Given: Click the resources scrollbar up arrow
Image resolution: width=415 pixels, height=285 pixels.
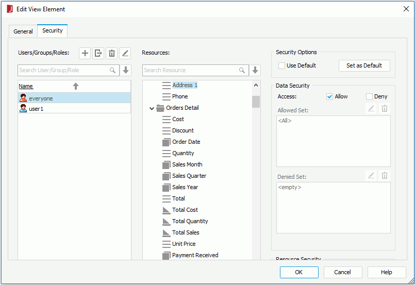Looking at the screenshot, I should 256,85.
